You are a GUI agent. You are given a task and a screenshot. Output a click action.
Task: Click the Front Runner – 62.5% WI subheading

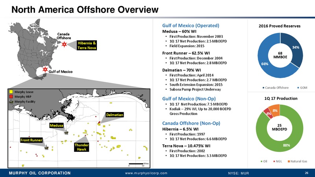tap(186, 53)
